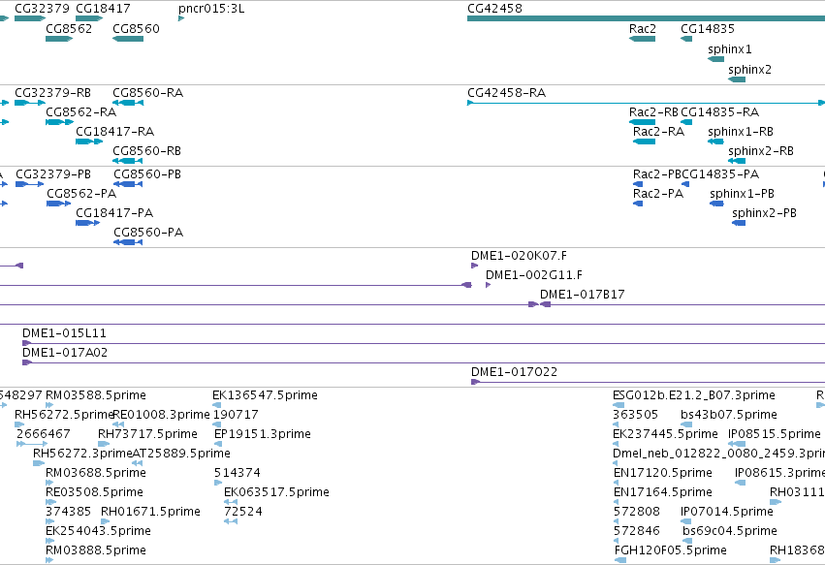825x565 pixels.
Task: Select EST bs43b07.5prime
Action: 686,424
